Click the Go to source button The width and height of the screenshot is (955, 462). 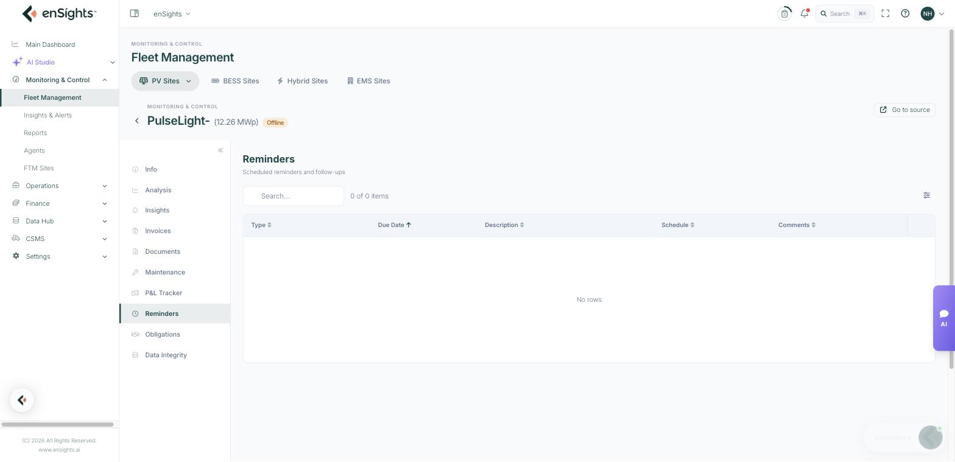coord(904,110)
